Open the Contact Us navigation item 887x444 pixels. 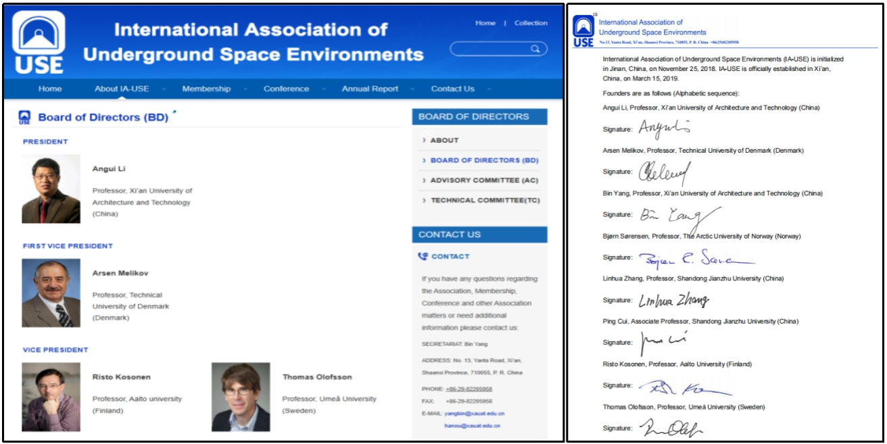(452, 89)
